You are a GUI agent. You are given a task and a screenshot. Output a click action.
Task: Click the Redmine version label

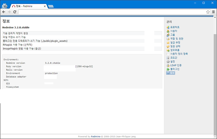click(15, 63)
